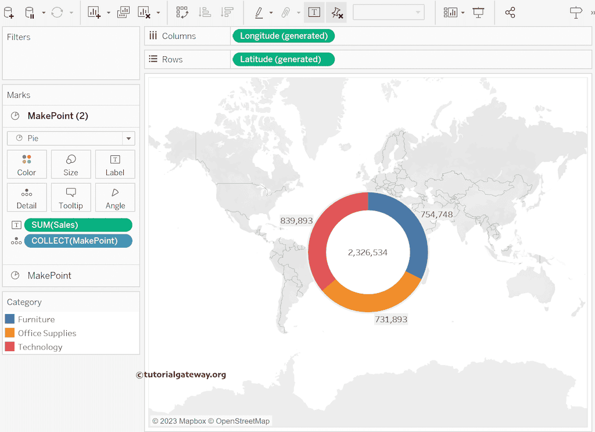Click the Color button in Marks card
Image resolution: width=595 pixels, height=432 pixels.
27,165
